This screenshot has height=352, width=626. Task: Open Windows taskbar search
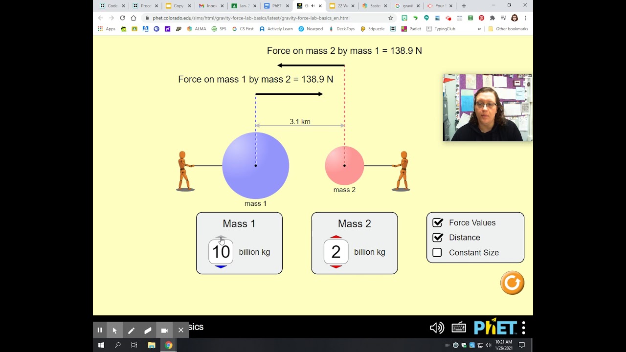click(x=118, y=345)
